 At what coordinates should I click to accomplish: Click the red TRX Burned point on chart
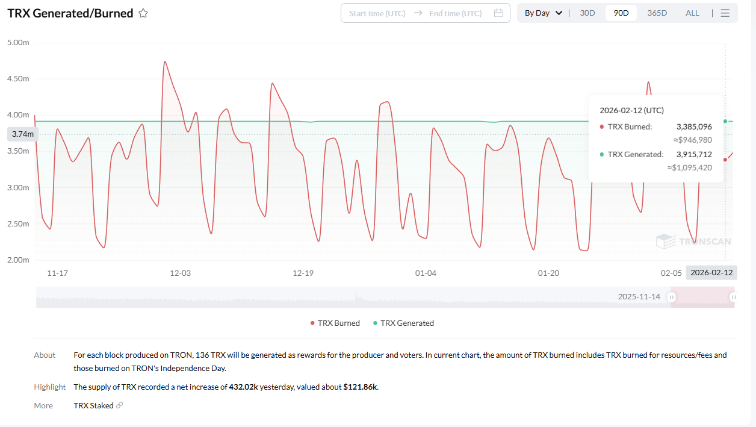pyautogui.click(x=725, y=160)
